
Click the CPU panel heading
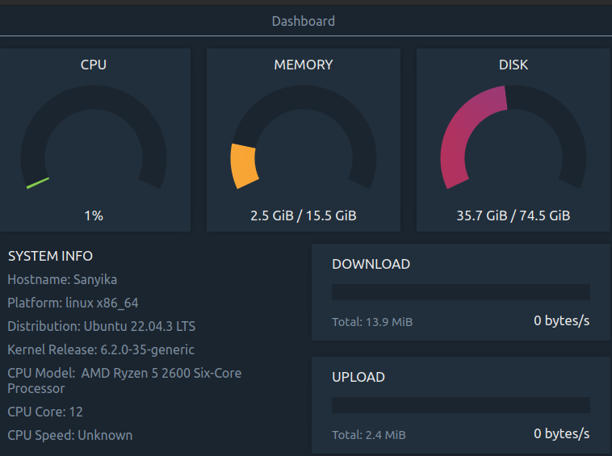point(94,65)
